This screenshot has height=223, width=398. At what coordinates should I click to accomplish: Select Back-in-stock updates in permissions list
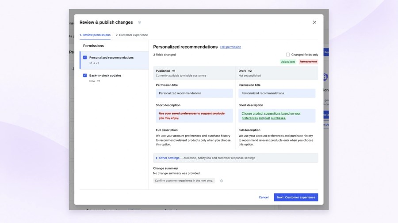(x=114, y=78)
